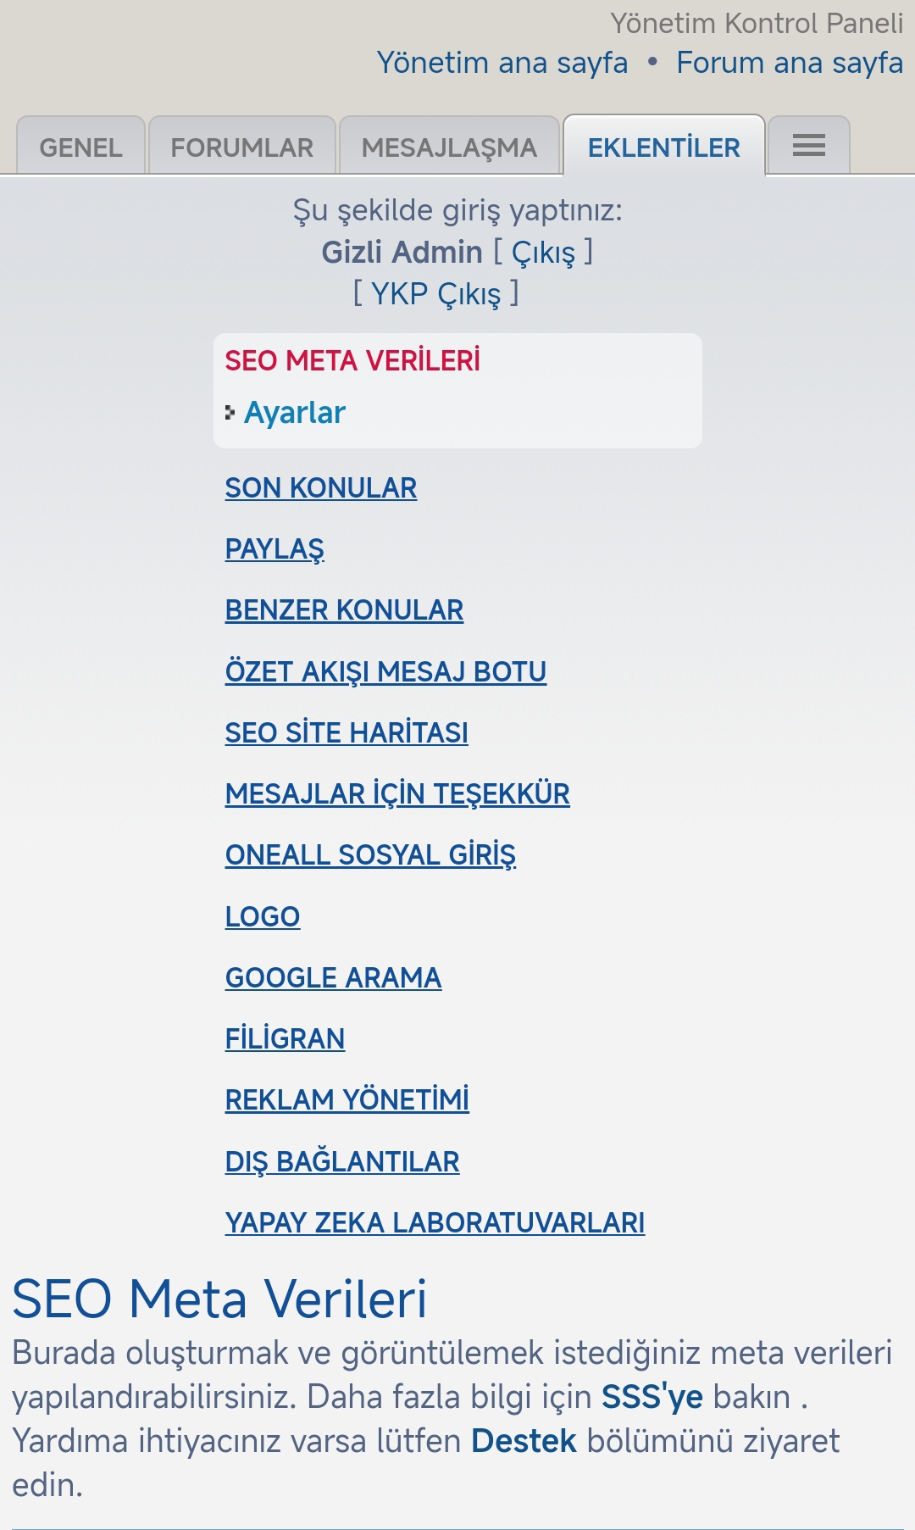Click the YKP Çıkış link
Viewport: 915px width, 1530px height.
tap(436, 294)
